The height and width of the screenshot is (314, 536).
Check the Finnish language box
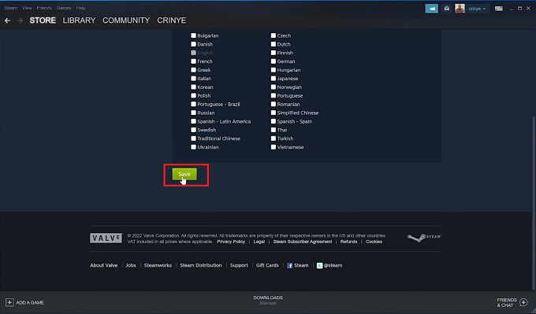[274, 53]
